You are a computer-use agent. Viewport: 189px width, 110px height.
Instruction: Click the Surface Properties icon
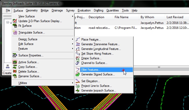pyautogui.click(x=15, y=55)
